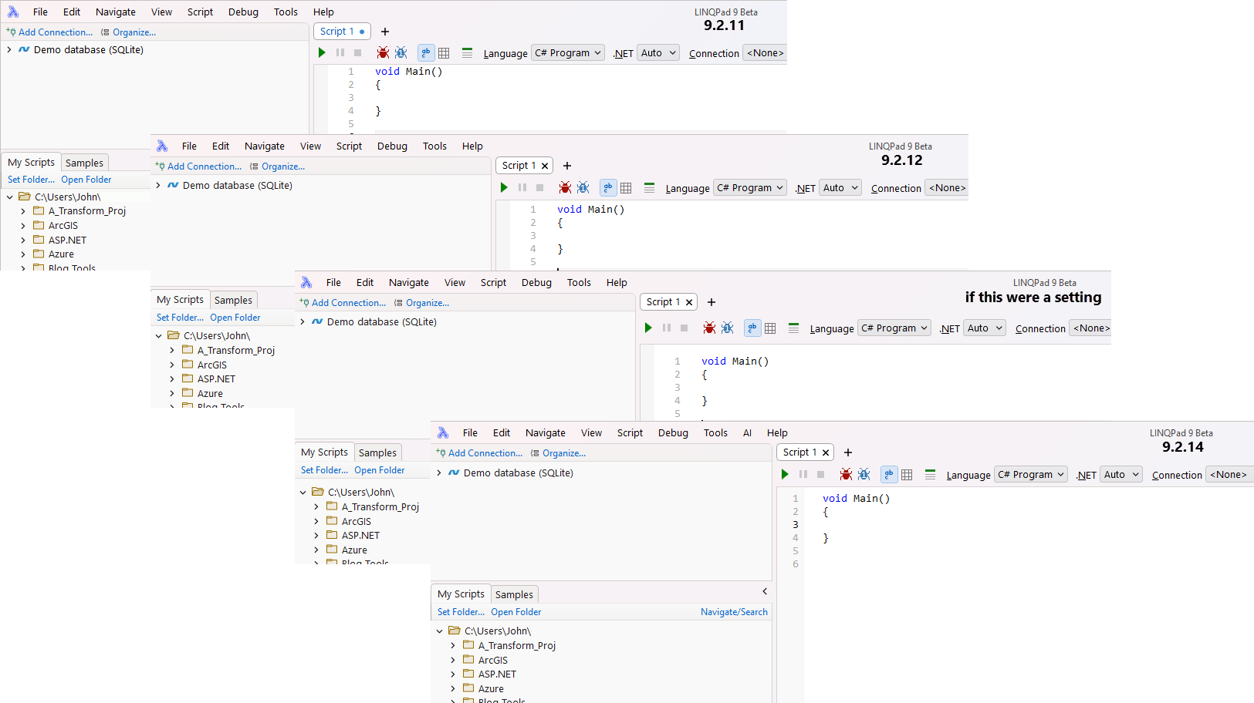Select ASP.NET folder in 9.2.12 window tree
1254x703 pixels.
point(216,379)
